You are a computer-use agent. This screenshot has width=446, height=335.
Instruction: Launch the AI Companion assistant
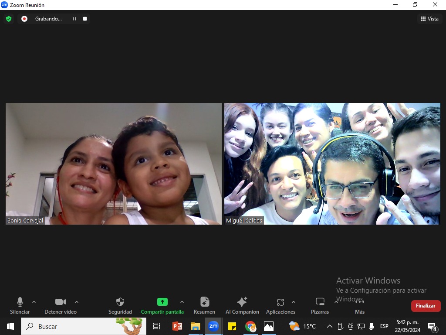pos(242,305)
